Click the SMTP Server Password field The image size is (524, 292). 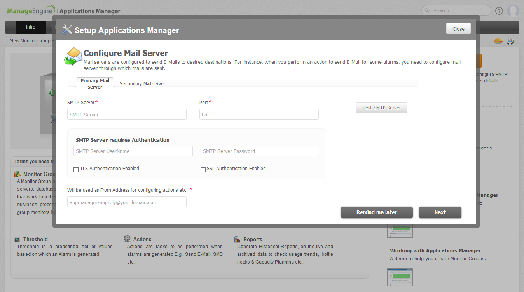pyautogui.click(x=260, y=151)
